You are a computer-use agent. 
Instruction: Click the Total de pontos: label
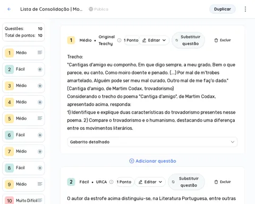click(x=20, y=36)
